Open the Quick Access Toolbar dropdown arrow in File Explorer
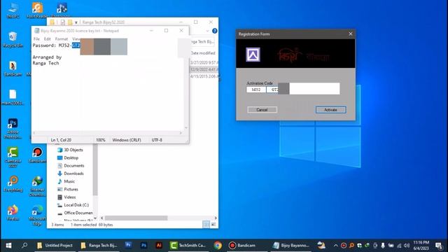The image size is (448, 252). (76, 22)
